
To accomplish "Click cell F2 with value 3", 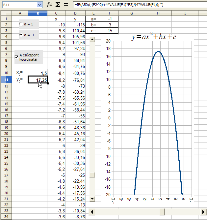I will (110, 25).
